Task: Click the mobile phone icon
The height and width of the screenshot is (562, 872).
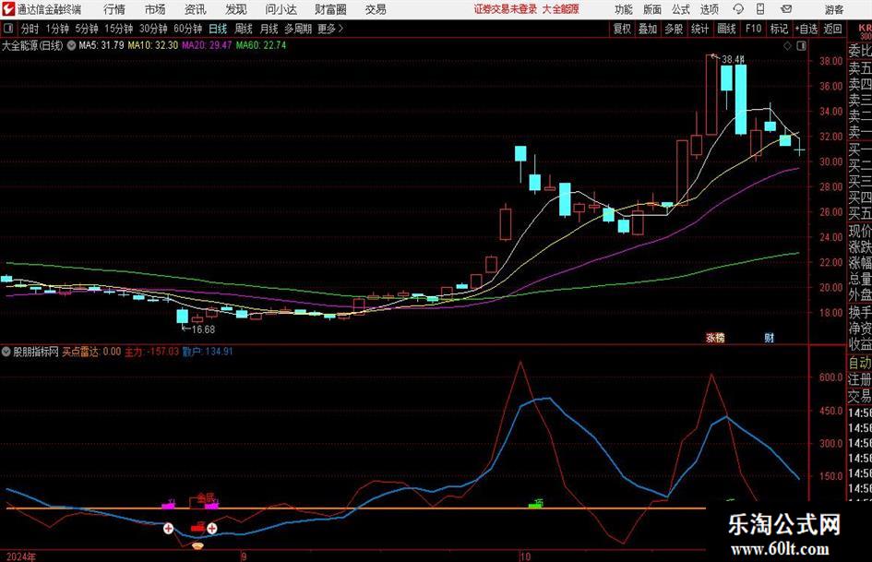Action: 760,9
